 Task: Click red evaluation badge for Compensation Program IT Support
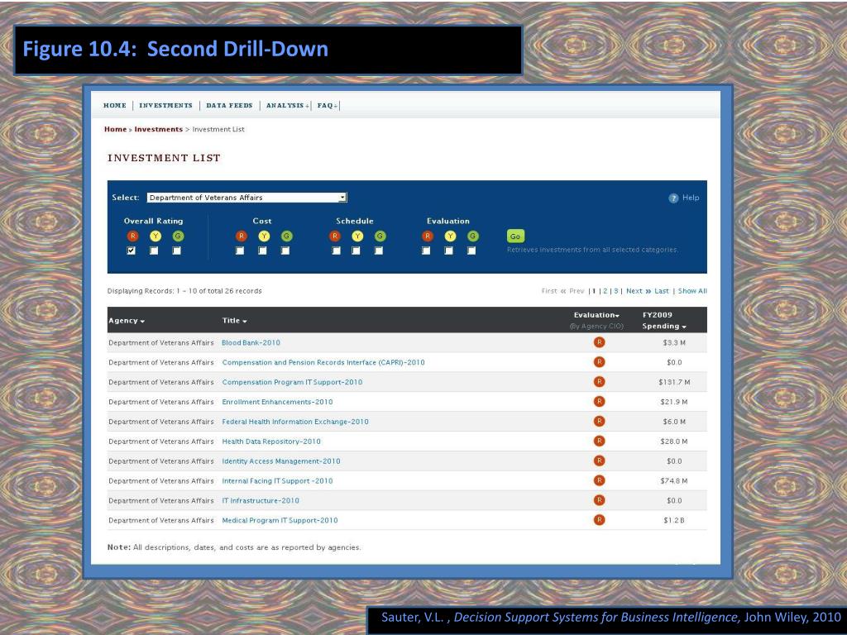[x=599, y=382]
